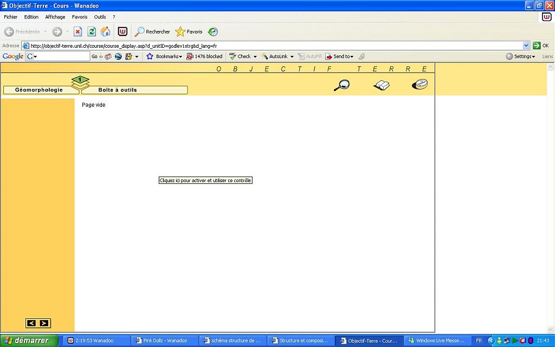This screenshot has height=347, width=555.
Task: Expand the Google search type dropdown
Action: pyautogui.click(x=35, y=56)
